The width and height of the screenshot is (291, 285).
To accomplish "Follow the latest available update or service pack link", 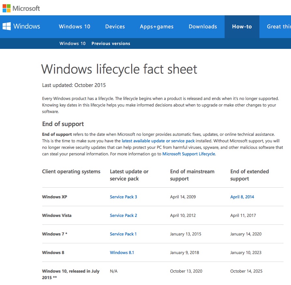I will [x=158, y=141].
